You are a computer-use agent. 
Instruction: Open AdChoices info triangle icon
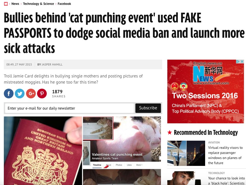(238, 61)
